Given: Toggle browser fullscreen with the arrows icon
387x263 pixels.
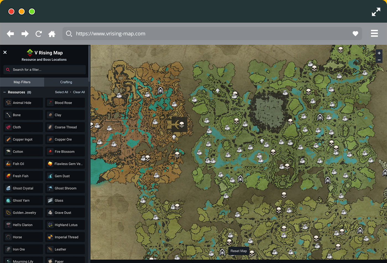Looking at the screenshot, I should point(376,12).
